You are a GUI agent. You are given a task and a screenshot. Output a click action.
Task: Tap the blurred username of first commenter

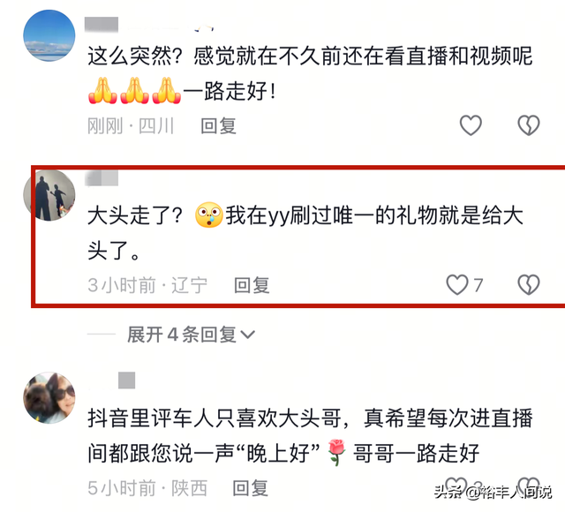[x=102, y=25]
